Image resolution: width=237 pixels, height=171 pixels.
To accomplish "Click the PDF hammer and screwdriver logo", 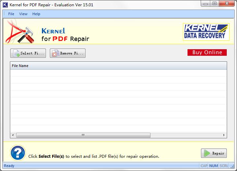I will pyautogui.click(x=20, y=32).
